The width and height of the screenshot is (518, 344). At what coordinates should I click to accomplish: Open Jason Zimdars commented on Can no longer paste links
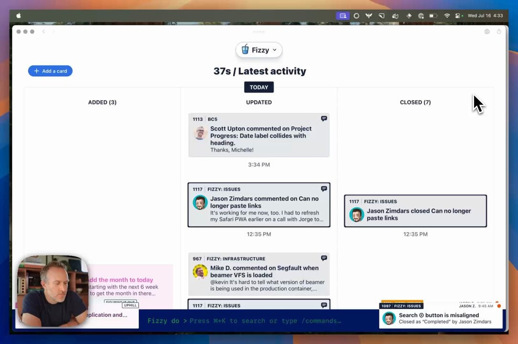(x=259, y=205)
